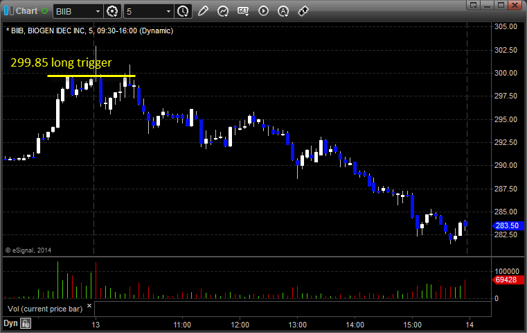
Task: Maximize the Chart window
Action: (501, 5)
